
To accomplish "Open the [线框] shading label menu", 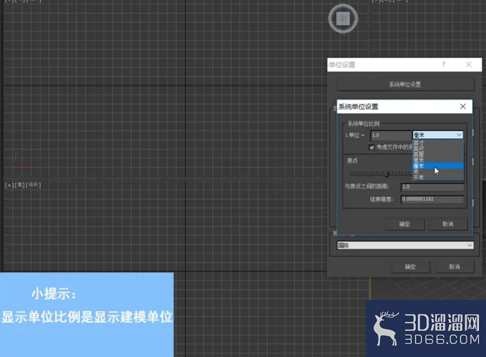I will [33, 185].
